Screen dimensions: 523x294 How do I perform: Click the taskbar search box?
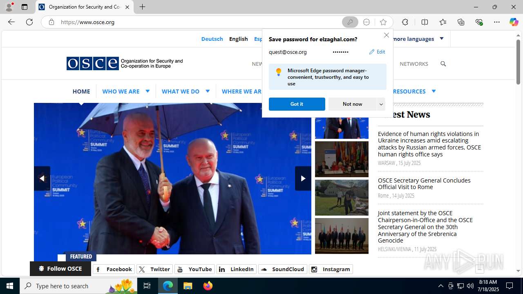(x=78, y=286)
